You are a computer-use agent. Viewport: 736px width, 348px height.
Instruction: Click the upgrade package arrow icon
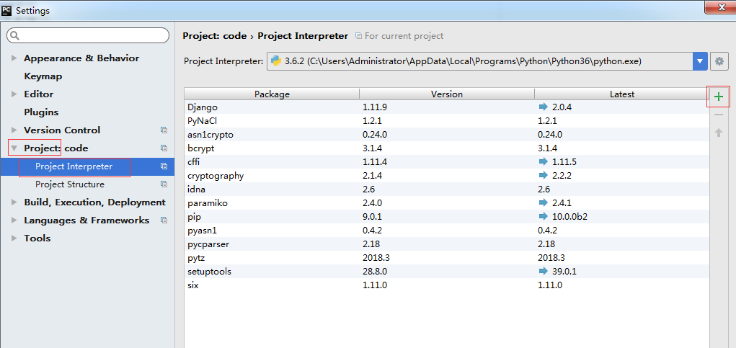coord(718,133)
